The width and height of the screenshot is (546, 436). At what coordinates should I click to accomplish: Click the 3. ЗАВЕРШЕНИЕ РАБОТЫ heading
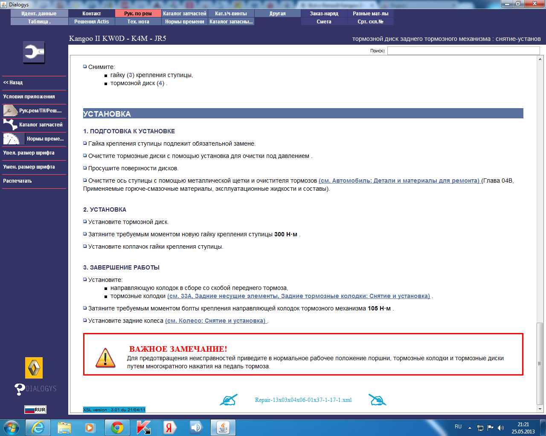(x=122, y=267)
